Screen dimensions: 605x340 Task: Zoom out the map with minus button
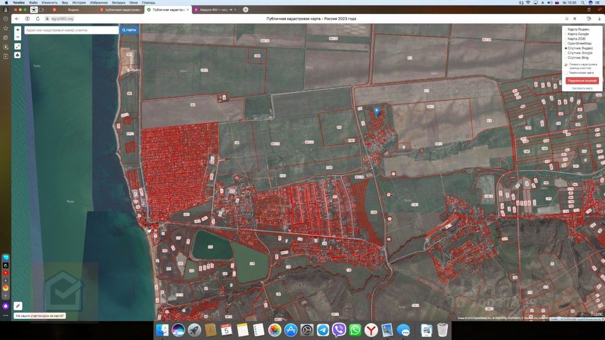coord(18,37)
